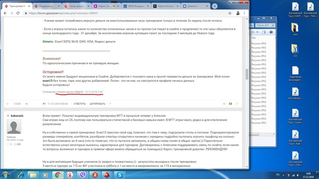Downvote post #1 with minus button
The width and height of the screenshot is (319, 179).
coord(237,104)
